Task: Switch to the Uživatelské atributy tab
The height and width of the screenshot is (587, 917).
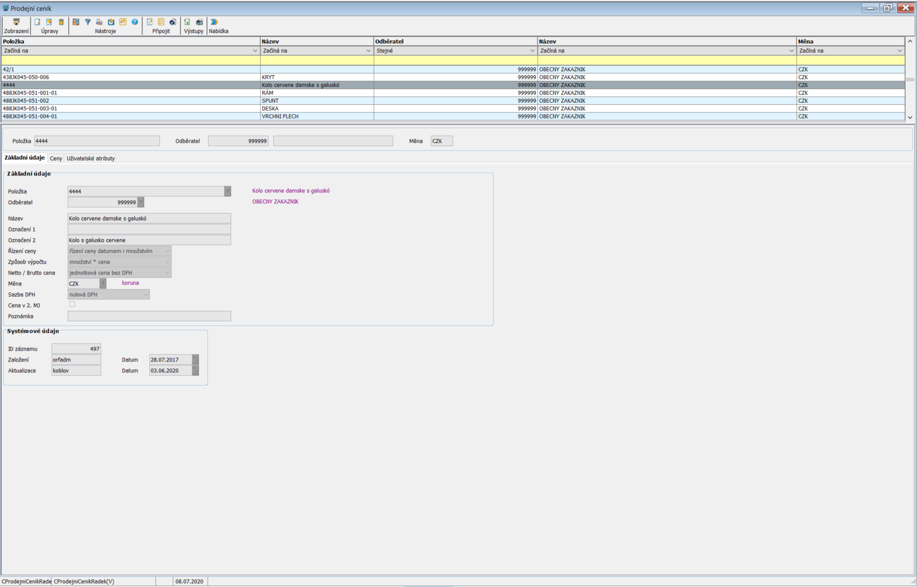Action: click(91, 159)
